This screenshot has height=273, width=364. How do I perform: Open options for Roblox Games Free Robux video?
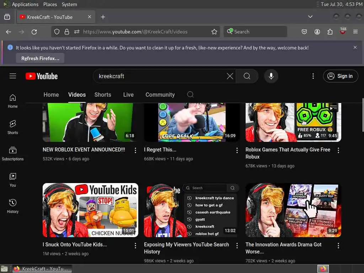(338, 150)
